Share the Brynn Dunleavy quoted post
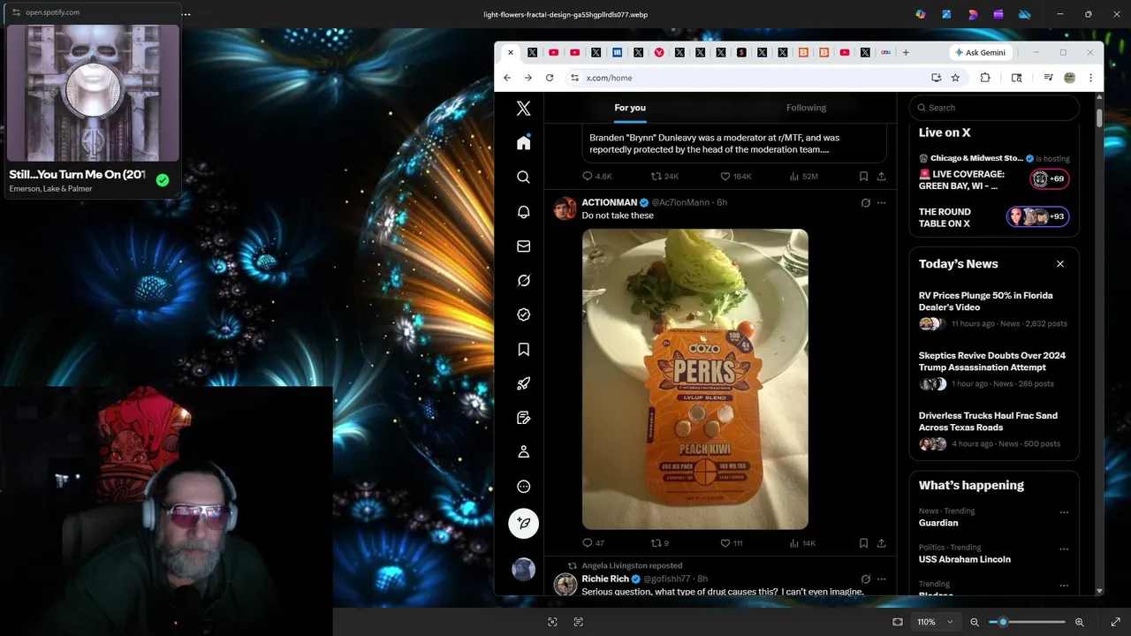 881,177
